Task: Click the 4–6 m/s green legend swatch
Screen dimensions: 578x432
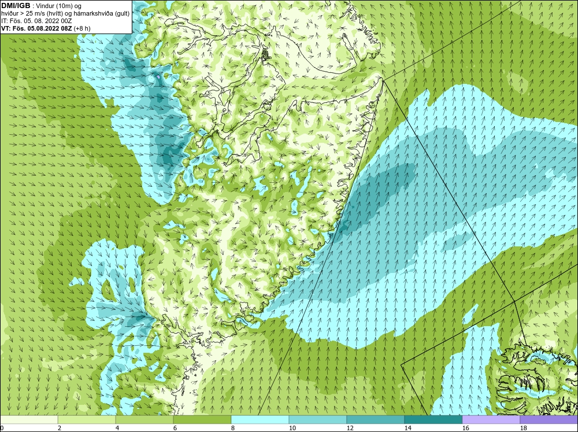Action: (144, 419)
